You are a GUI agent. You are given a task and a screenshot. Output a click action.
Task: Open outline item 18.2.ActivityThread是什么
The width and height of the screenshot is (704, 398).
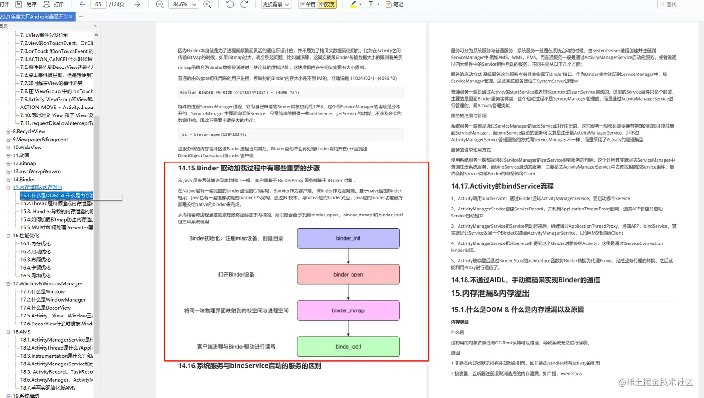coord(56,348)
